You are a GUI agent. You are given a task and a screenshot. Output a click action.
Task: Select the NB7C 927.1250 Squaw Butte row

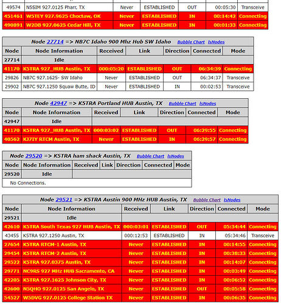[x=128, y=87]
